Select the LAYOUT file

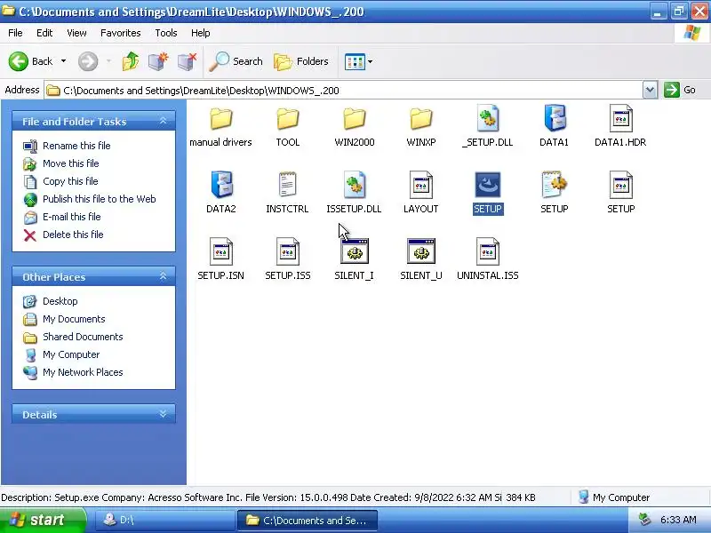tap(420, 193)
